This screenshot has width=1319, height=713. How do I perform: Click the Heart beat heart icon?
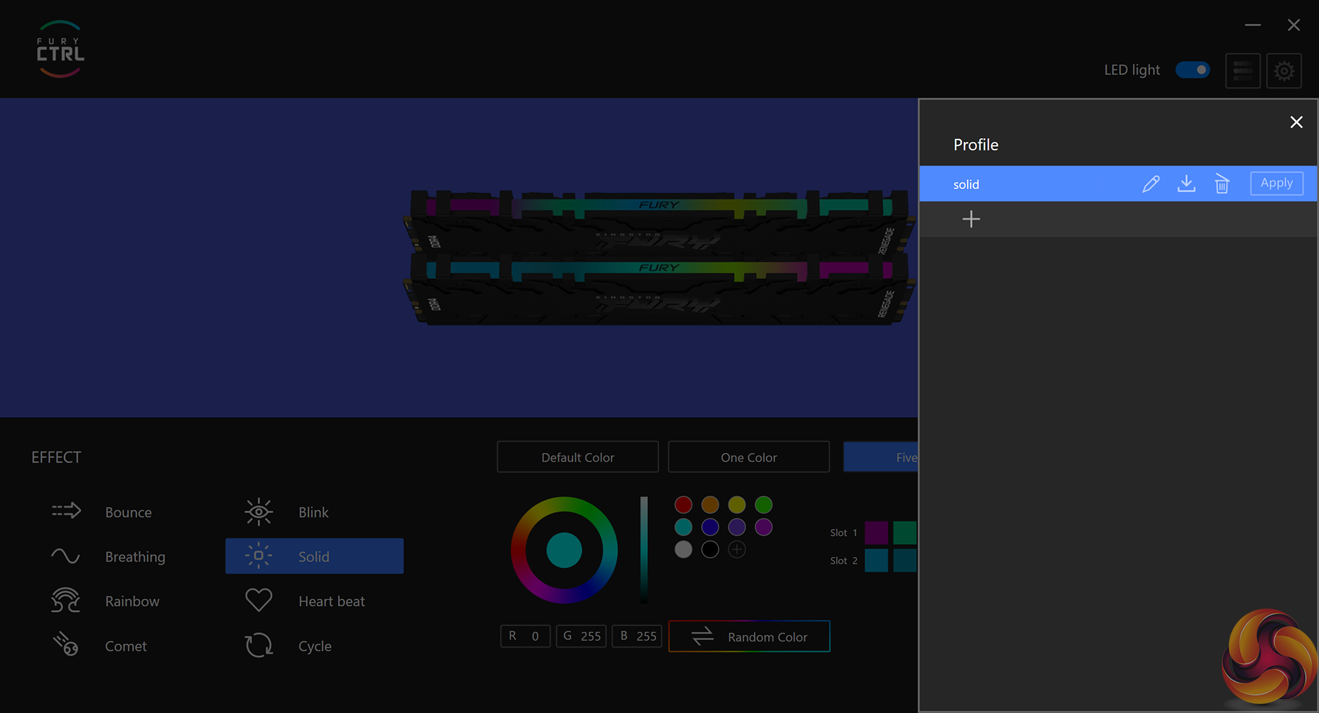click(258, 600)
